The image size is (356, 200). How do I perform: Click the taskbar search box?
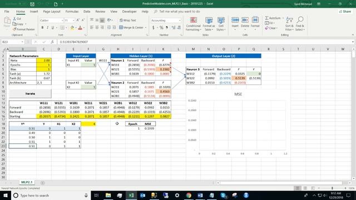pyautogui.click(x=51, y=195)
